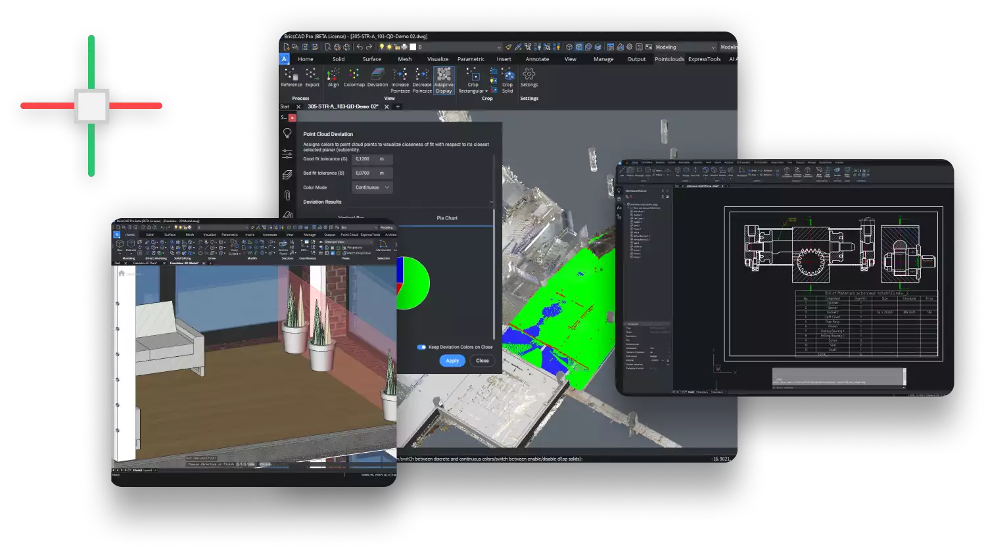Close the side panel with red X

[x=293, y=118]
